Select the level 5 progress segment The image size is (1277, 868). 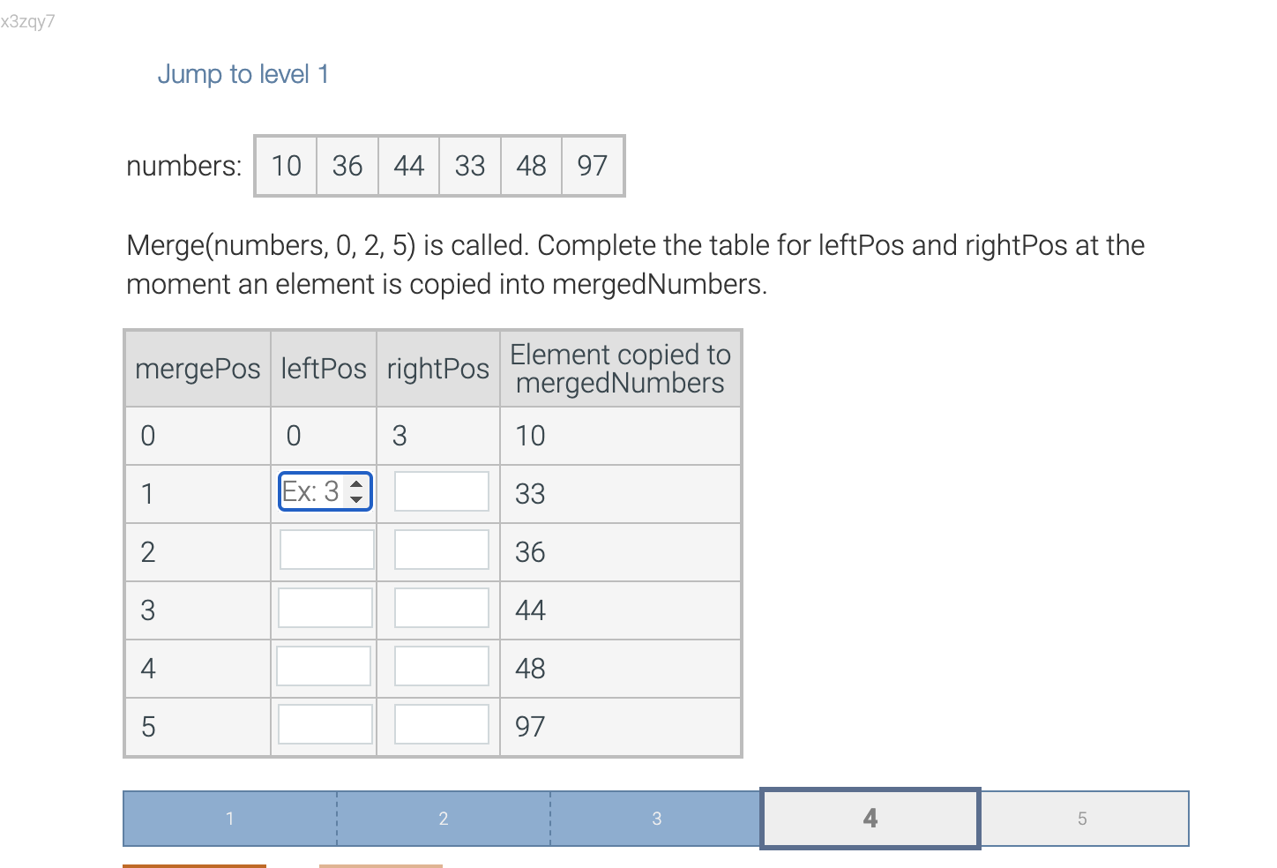tap(1083, 818)
